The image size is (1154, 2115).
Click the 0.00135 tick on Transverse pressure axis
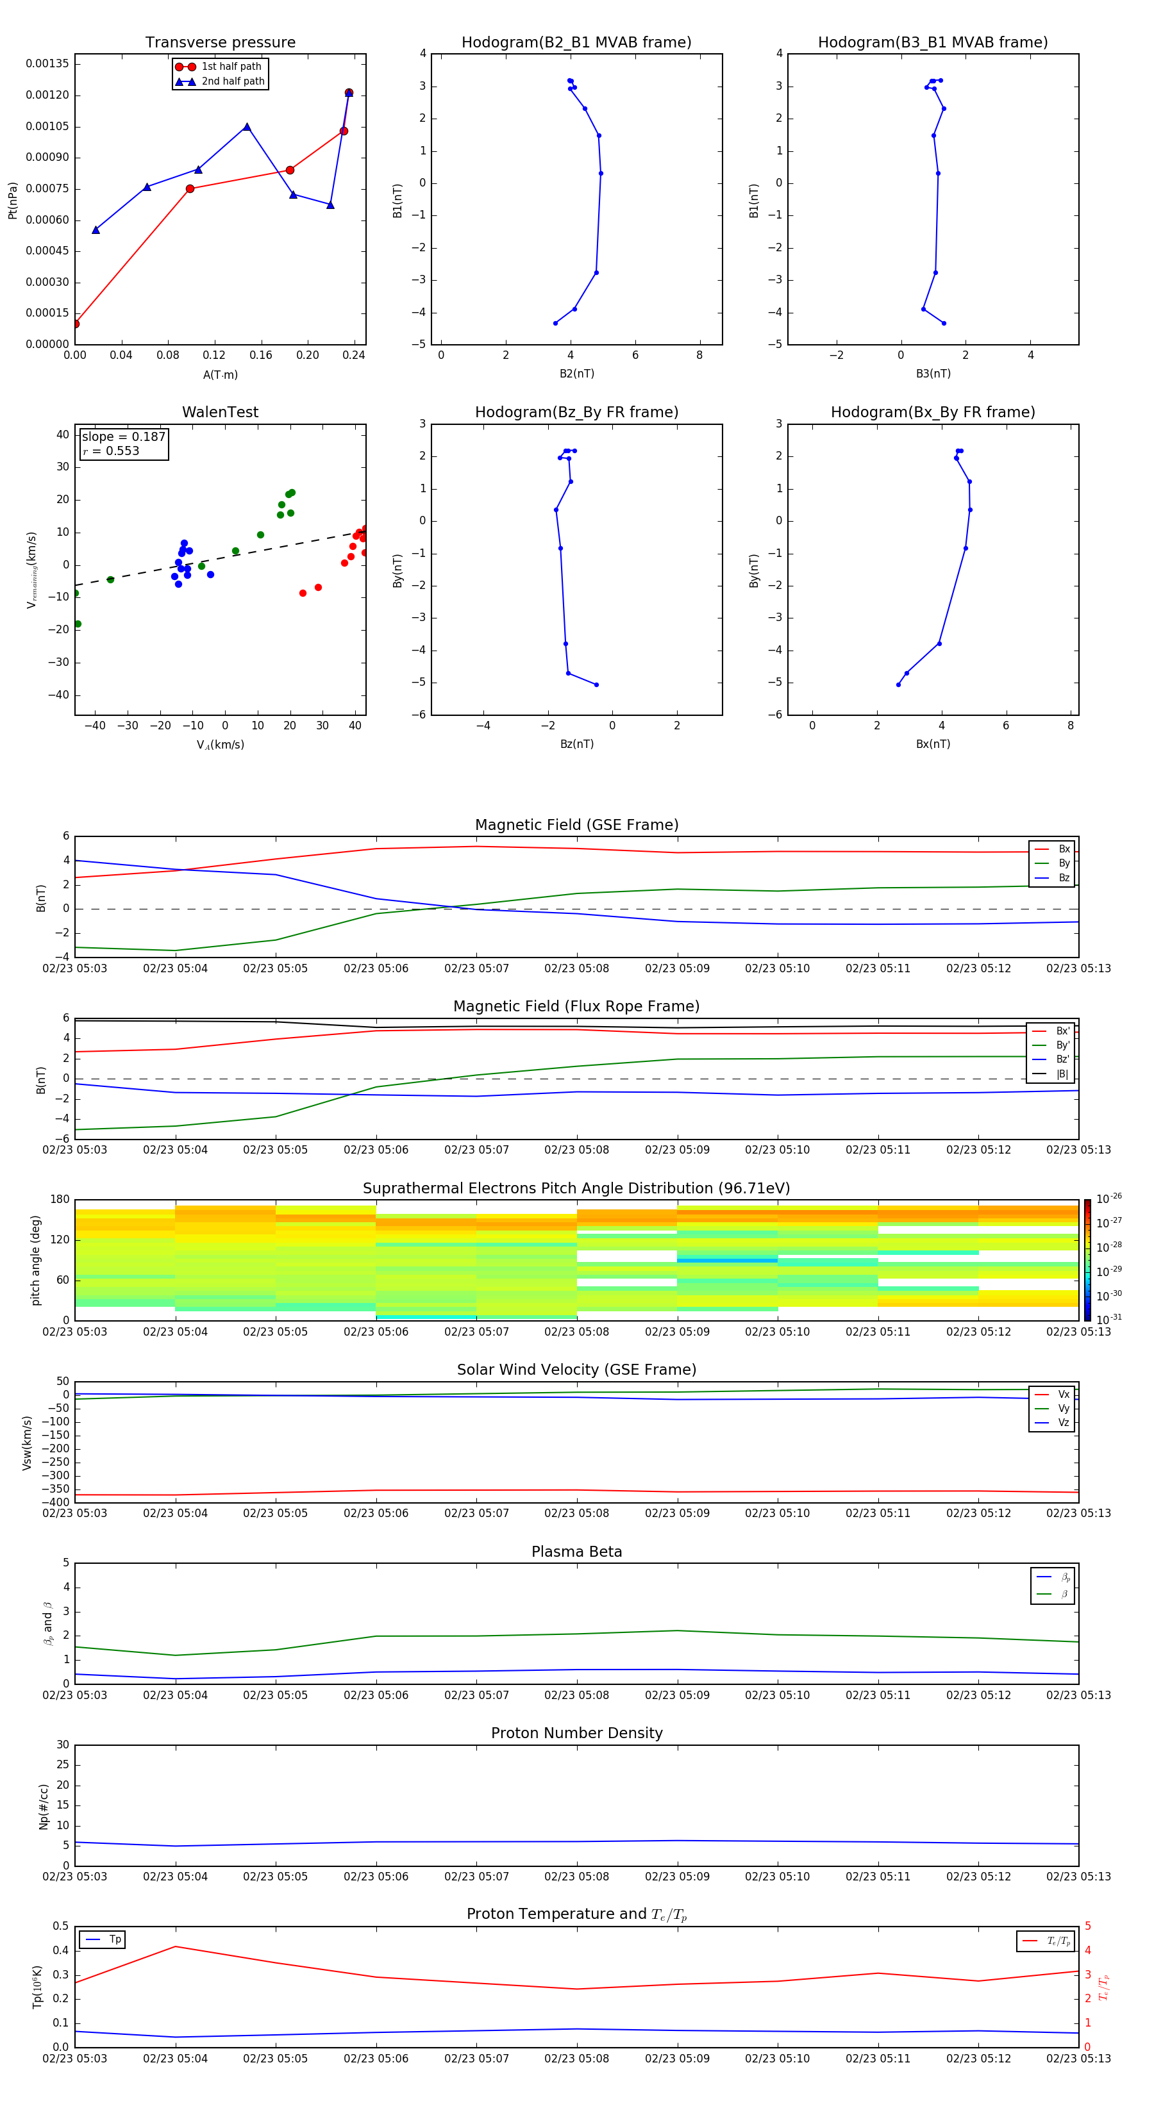47,64
